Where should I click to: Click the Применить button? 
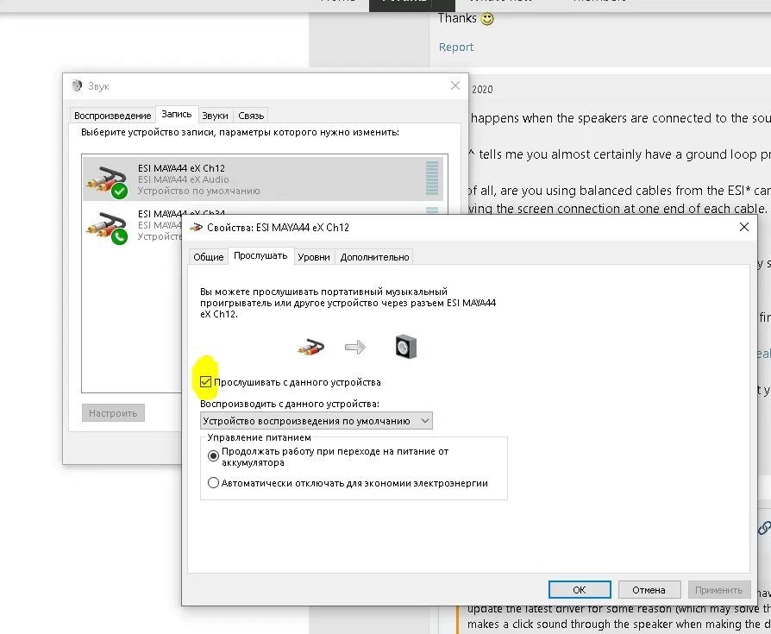(719, 590)
